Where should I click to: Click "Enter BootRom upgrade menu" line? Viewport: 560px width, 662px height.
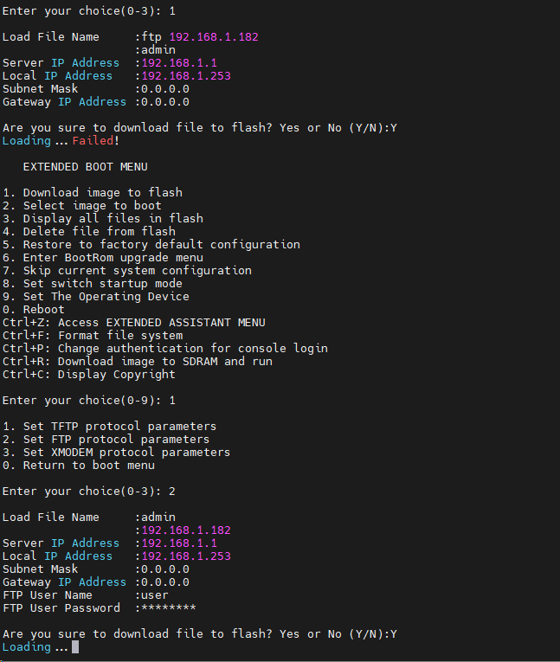pyautogui.click(x=103, y=258)
